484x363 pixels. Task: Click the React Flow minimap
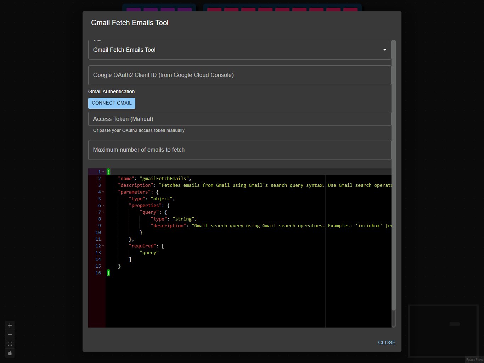pos(443,331)
